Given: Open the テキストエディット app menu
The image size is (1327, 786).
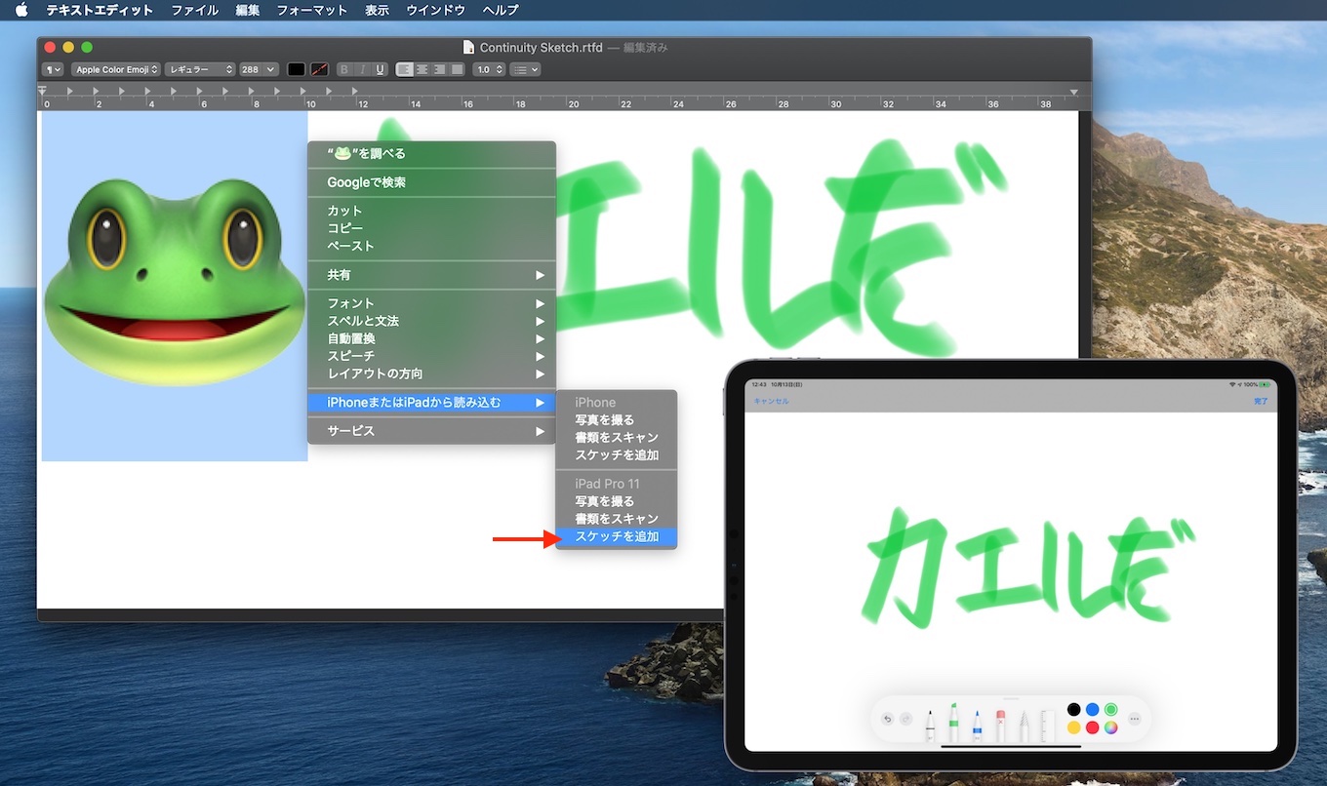Looking at the screenshot, I should pos(100,10).
